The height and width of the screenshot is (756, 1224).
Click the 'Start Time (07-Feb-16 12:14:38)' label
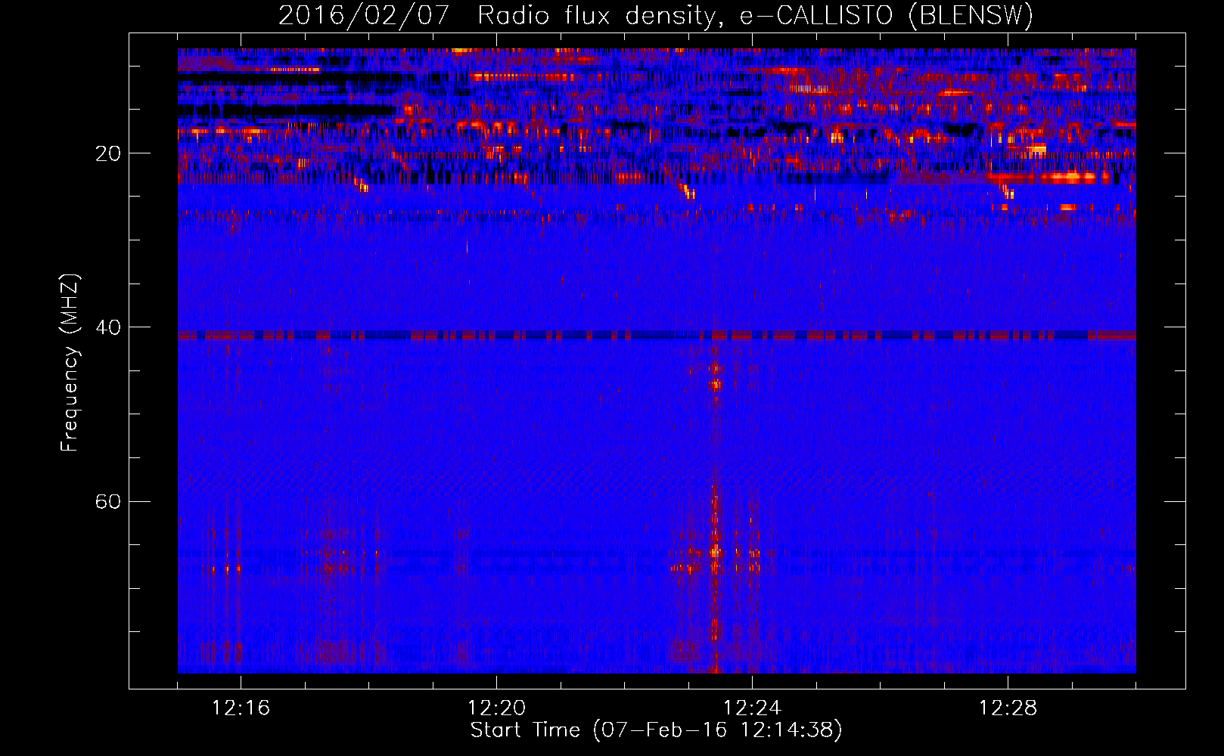(x=656, y=730)
